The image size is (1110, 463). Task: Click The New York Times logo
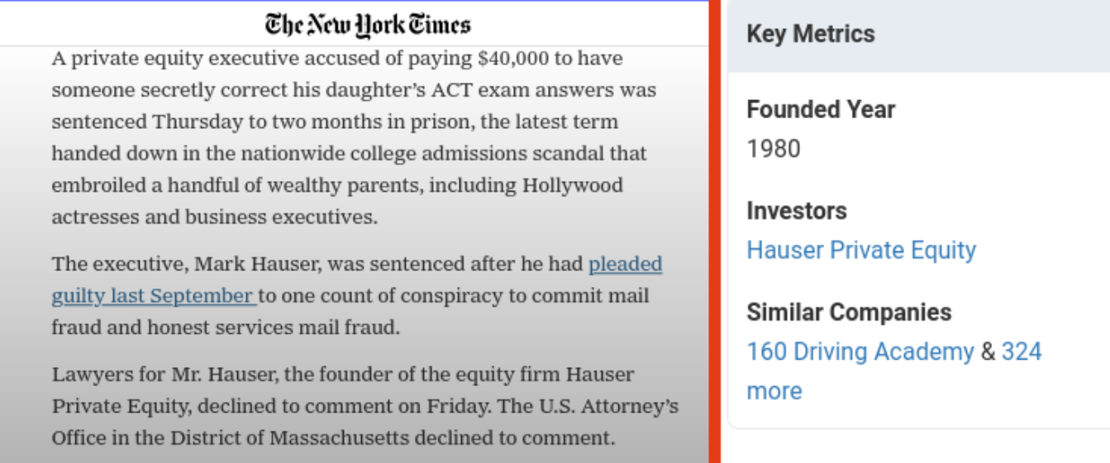pyautogui.click(x=368, y=24)
